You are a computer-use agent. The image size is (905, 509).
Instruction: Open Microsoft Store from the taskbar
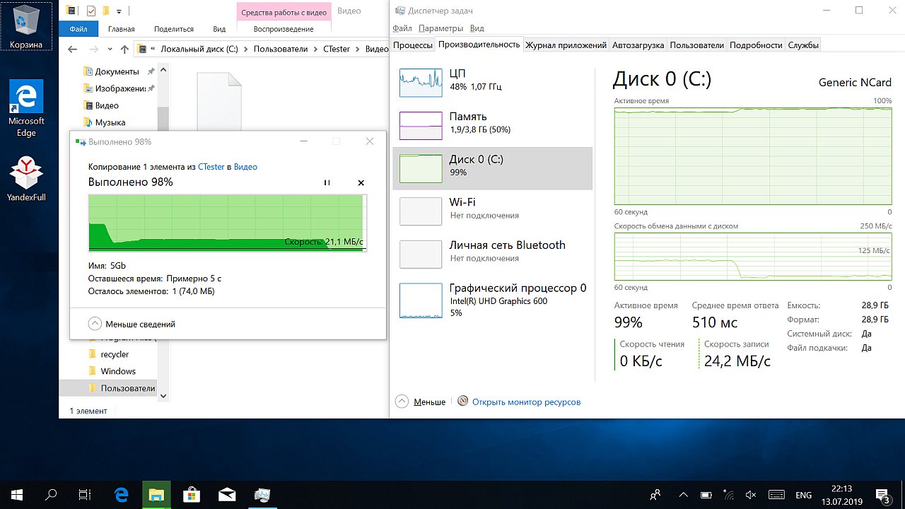[x=192, y=495]
